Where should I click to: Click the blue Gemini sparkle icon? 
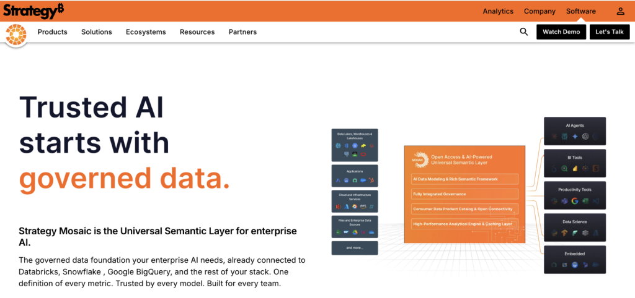point(575,137)
